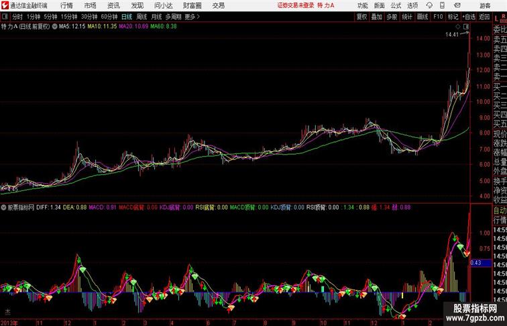
Task: Click the MA10: 11.35 label
Action: [x=102, y=27]
